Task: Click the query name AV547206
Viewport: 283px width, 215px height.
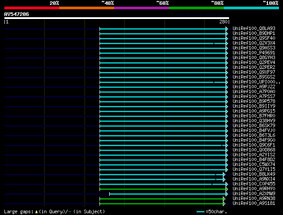Action: [x=16, y=14]
